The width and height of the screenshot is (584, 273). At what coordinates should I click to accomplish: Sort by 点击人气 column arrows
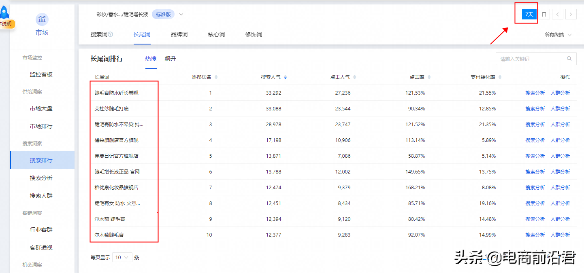pos(354,77)
